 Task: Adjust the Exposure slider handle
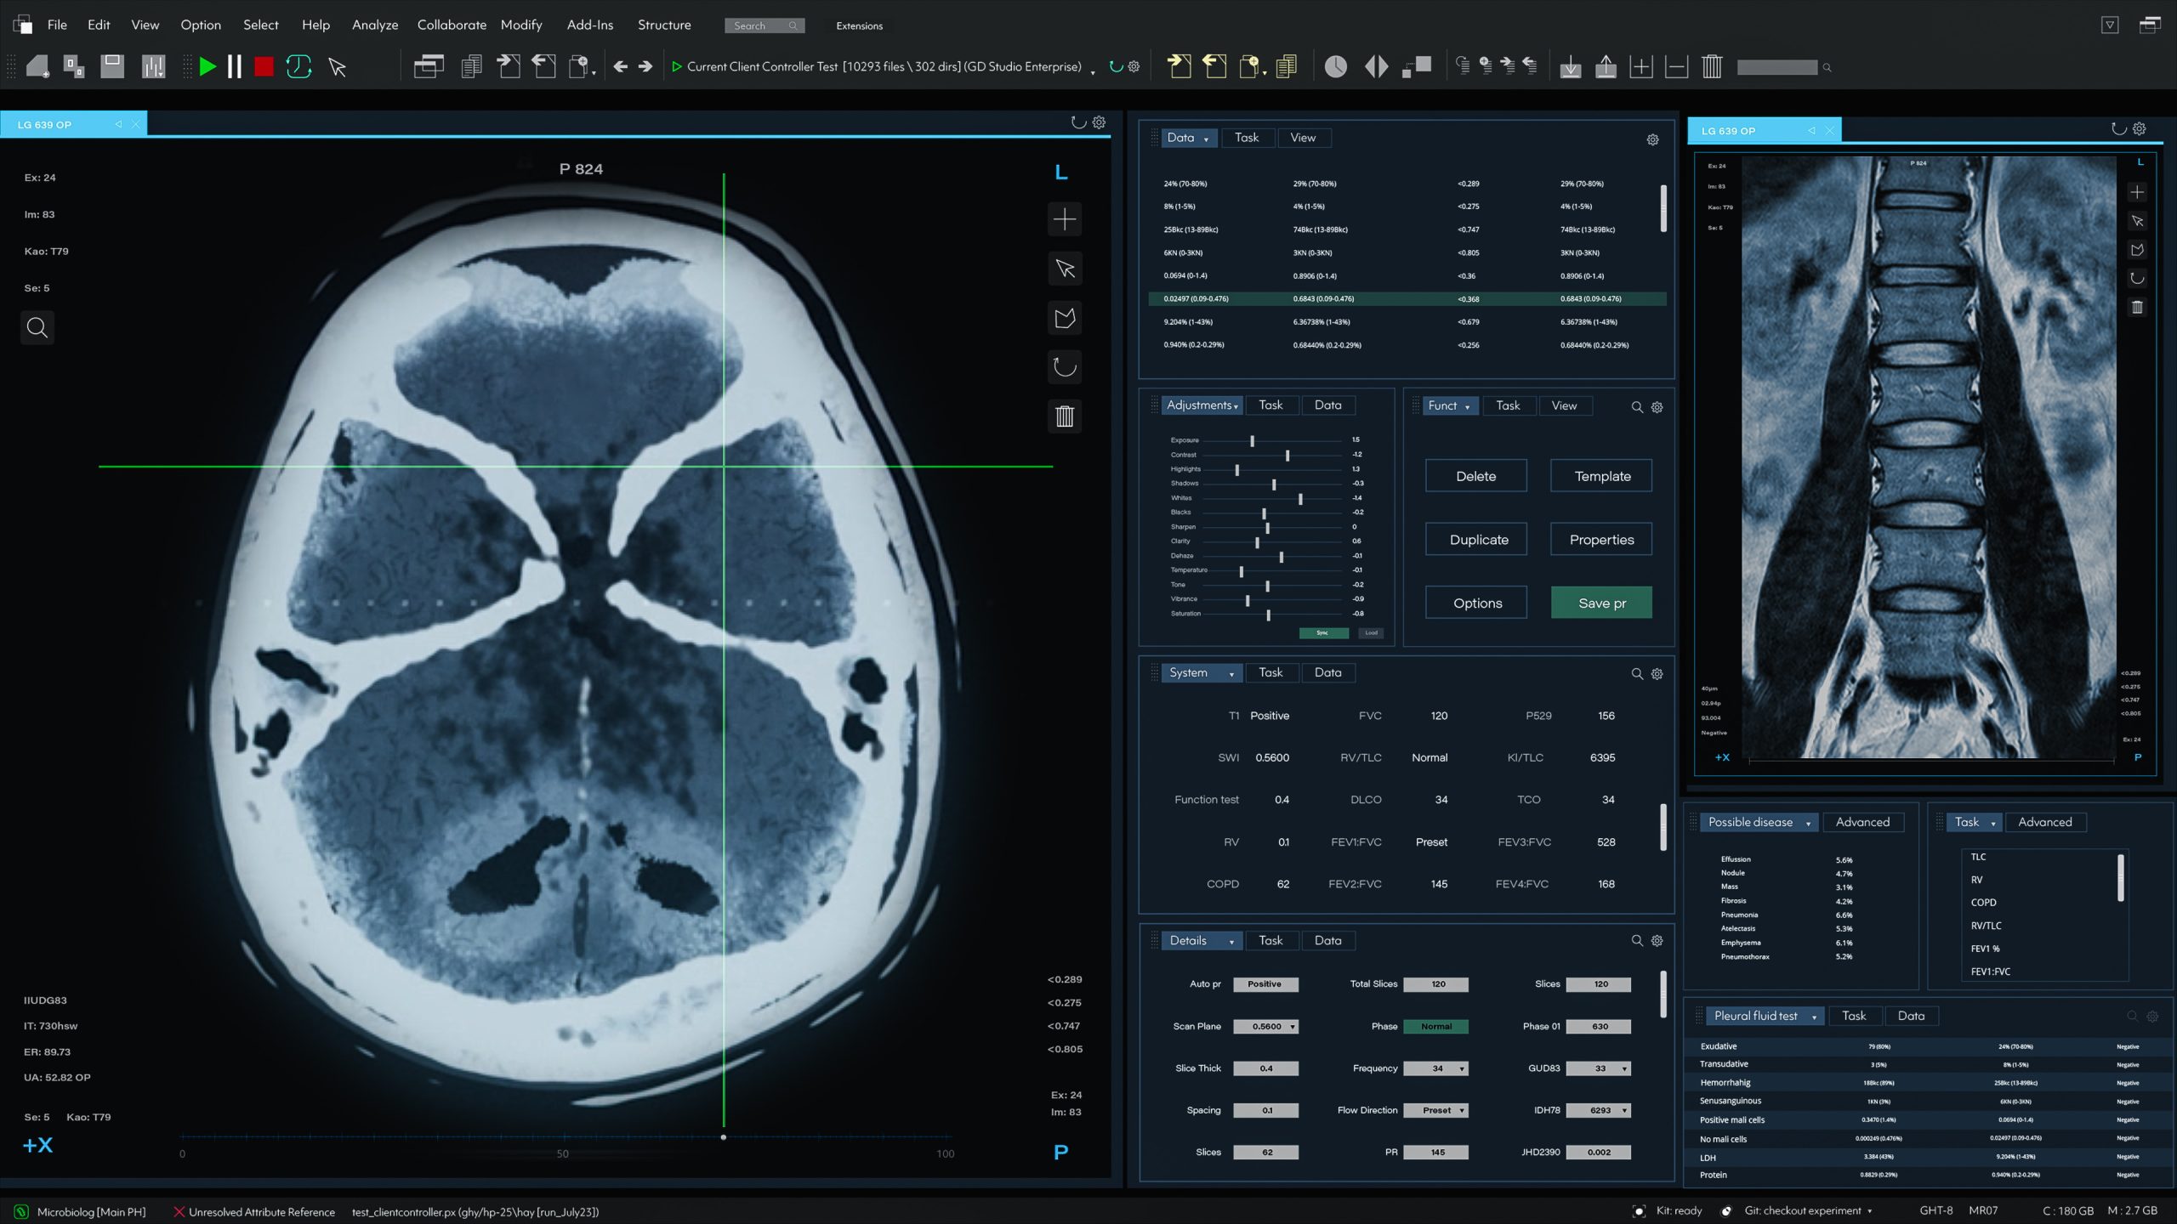pos(1252,441)
